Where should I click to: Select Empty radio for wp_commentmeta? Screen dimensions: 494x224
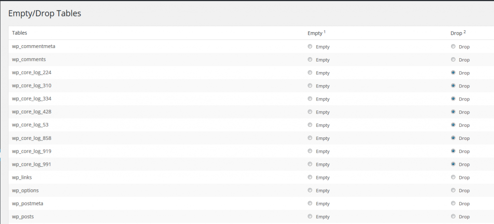click(x=310, y=47)
